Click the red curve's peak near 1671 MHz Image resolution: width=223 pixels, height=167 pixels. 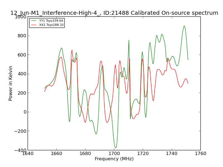[72, 50]
